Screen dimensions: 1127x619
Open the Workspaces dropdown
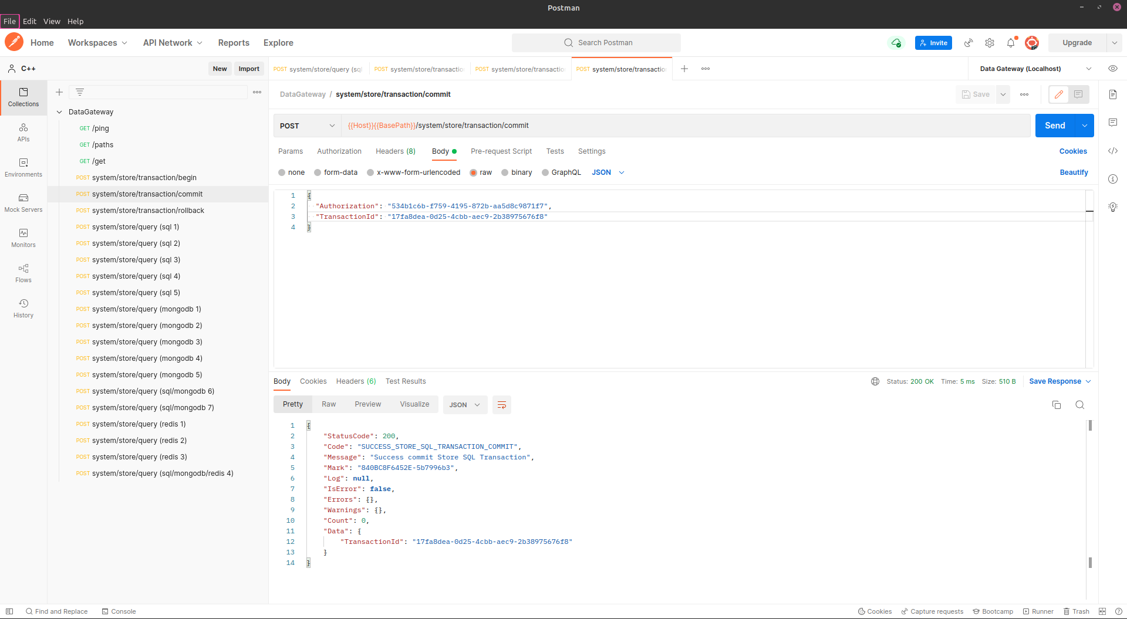[97, 43]
